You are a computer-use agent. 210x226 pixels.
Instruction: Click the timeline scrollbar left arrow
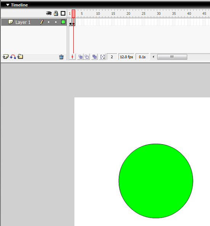coord(153,57)
